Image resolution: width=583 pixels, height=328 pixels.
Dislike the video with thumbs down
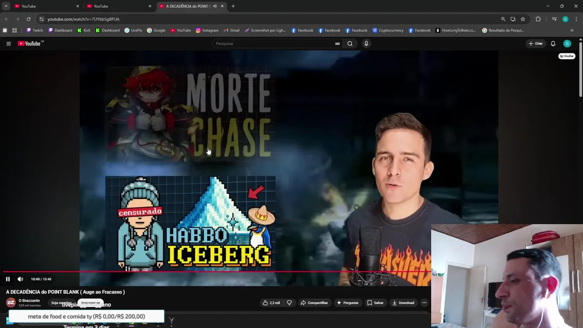(x=289, y=303)
